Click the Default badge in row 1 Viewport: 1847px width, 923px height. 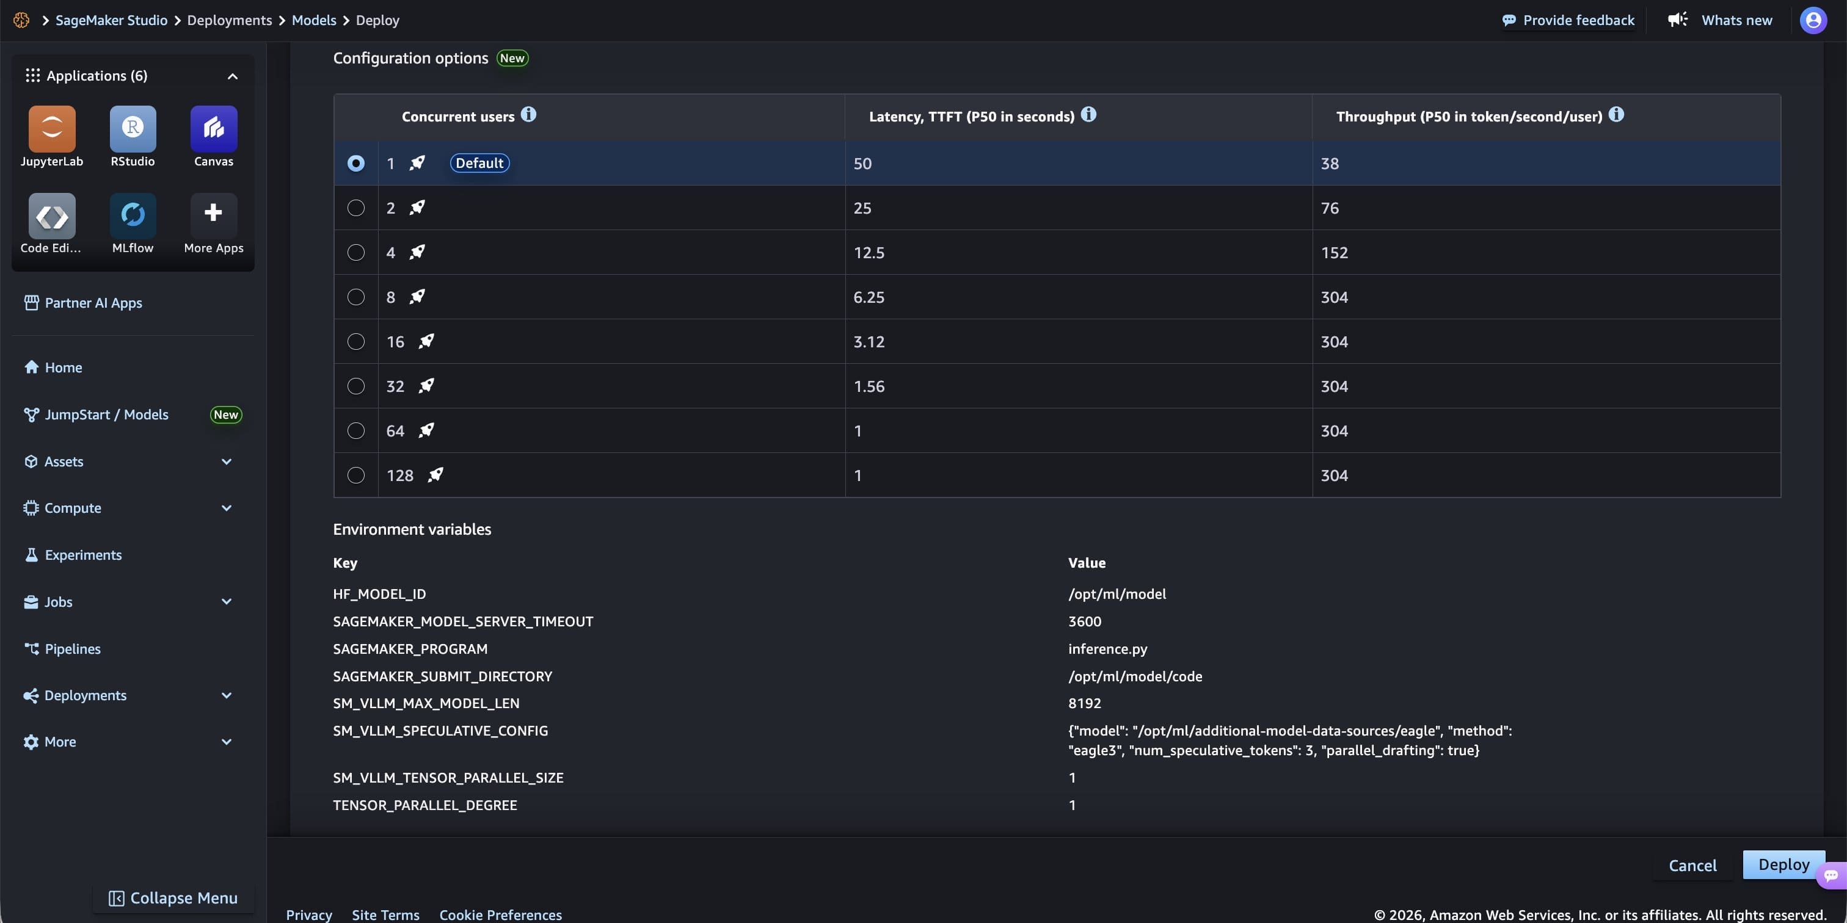point(479,162)
